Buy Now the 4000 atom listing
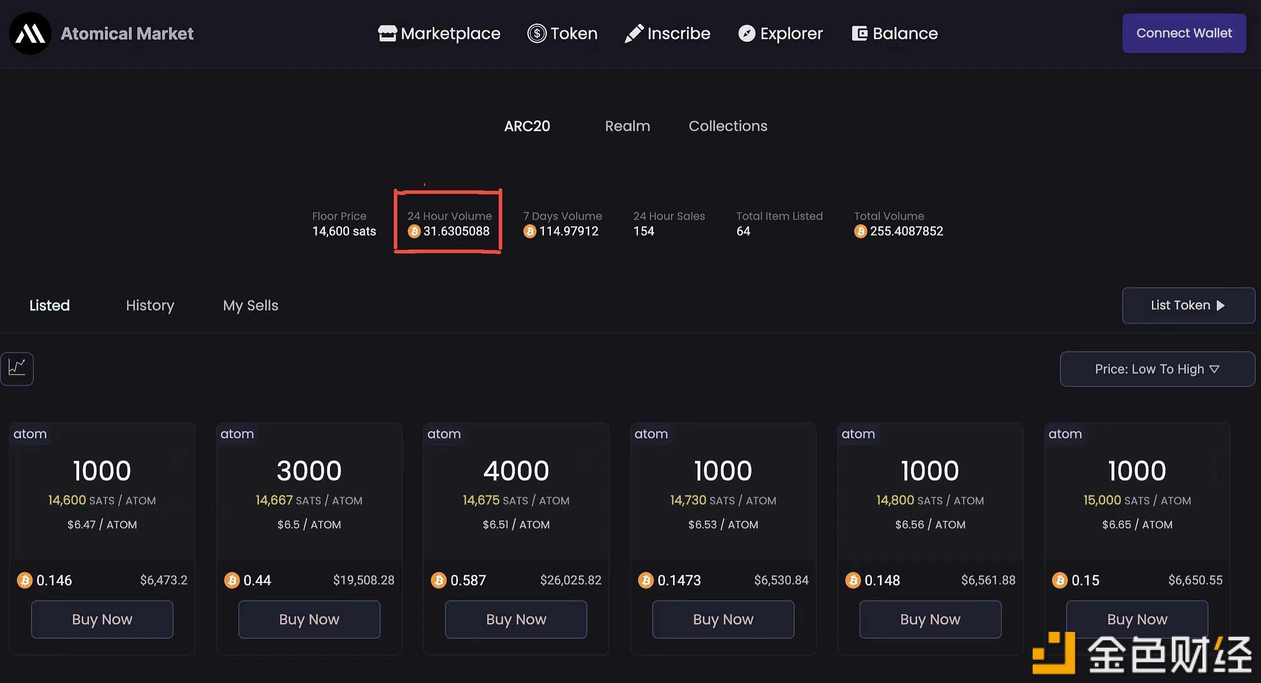 pyautogui.click(x=516, y=620)
